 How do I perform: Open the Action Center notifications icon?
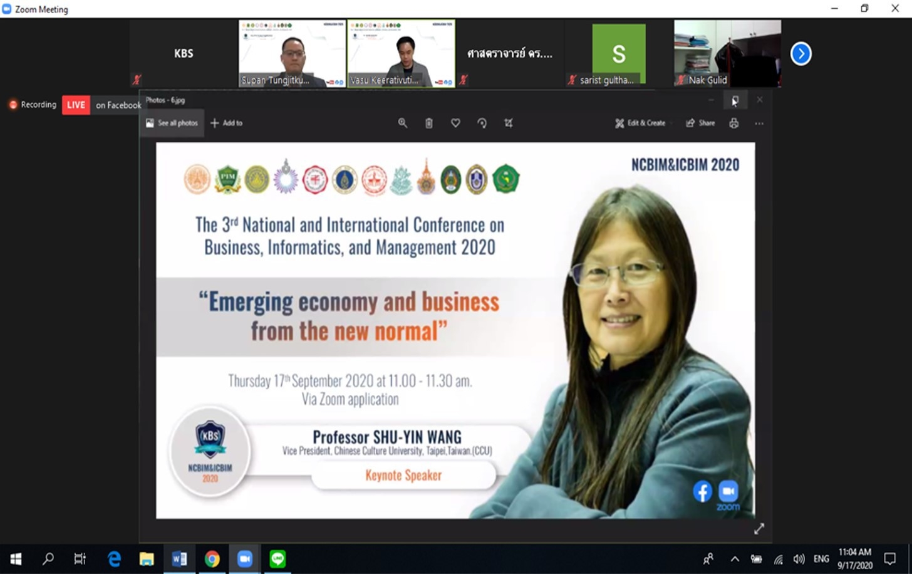890,558
